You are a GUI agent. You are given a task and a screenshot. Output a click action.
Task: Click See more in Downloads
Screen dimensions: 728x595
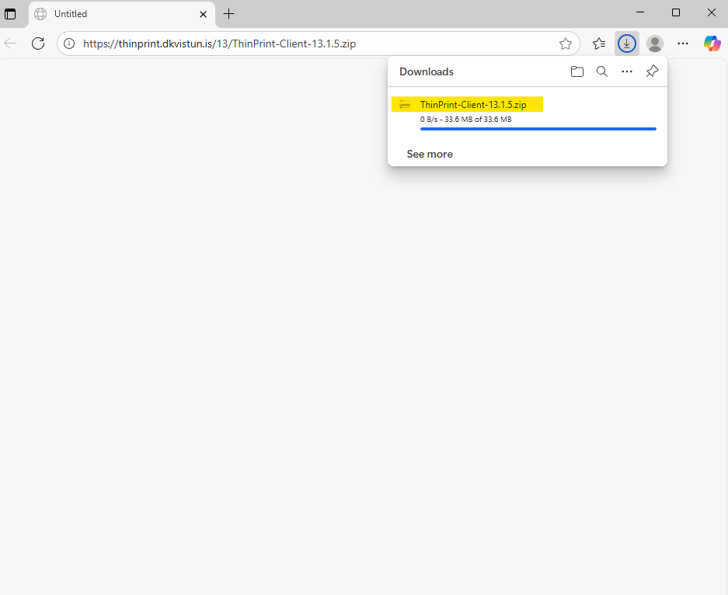(430, 154)
